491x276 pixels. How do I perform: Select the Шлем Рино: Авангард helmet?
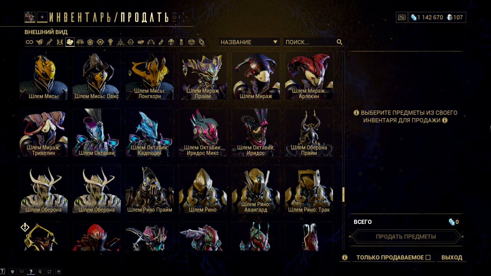[x=255, y=189]
